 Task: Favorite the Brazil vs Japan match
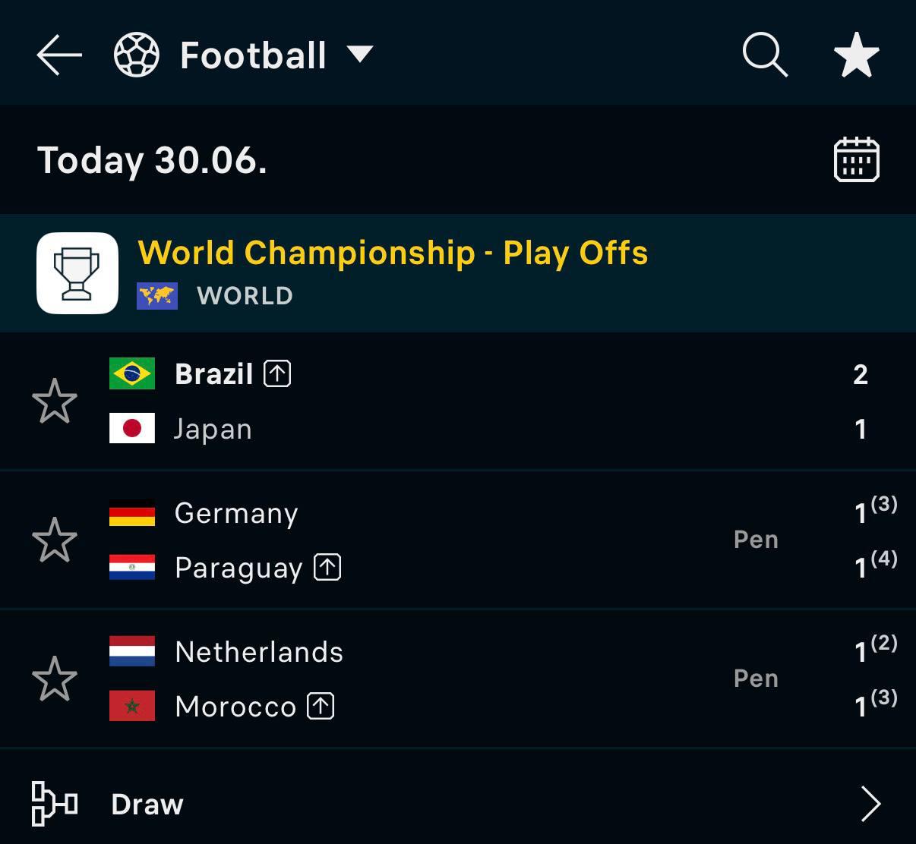[55, 401]
